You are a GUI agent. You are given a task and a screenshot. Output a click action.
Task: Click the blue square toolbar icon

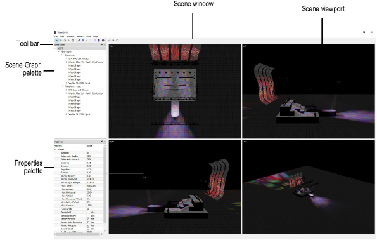click(83, 41)
